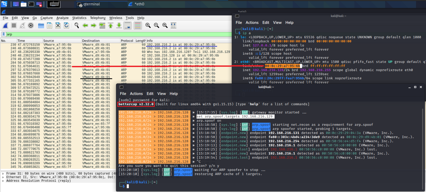Toggle packet colorization rules
426x192 pixels.
point(138,25)
